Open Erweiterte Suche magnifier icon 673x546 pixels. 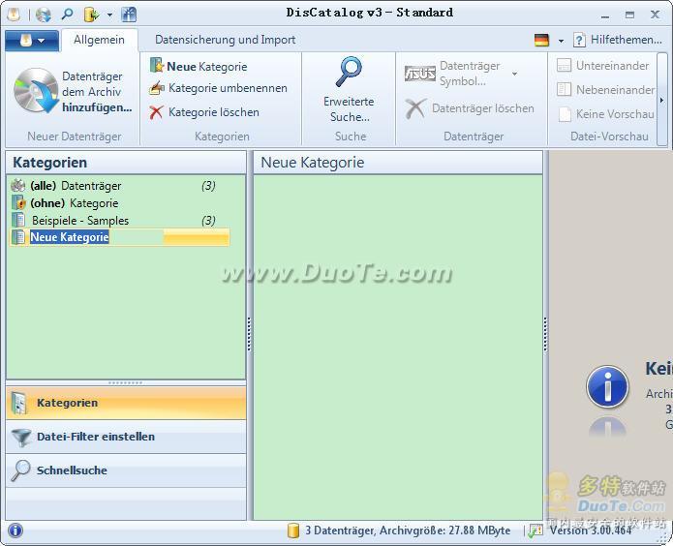pos(349,72)
